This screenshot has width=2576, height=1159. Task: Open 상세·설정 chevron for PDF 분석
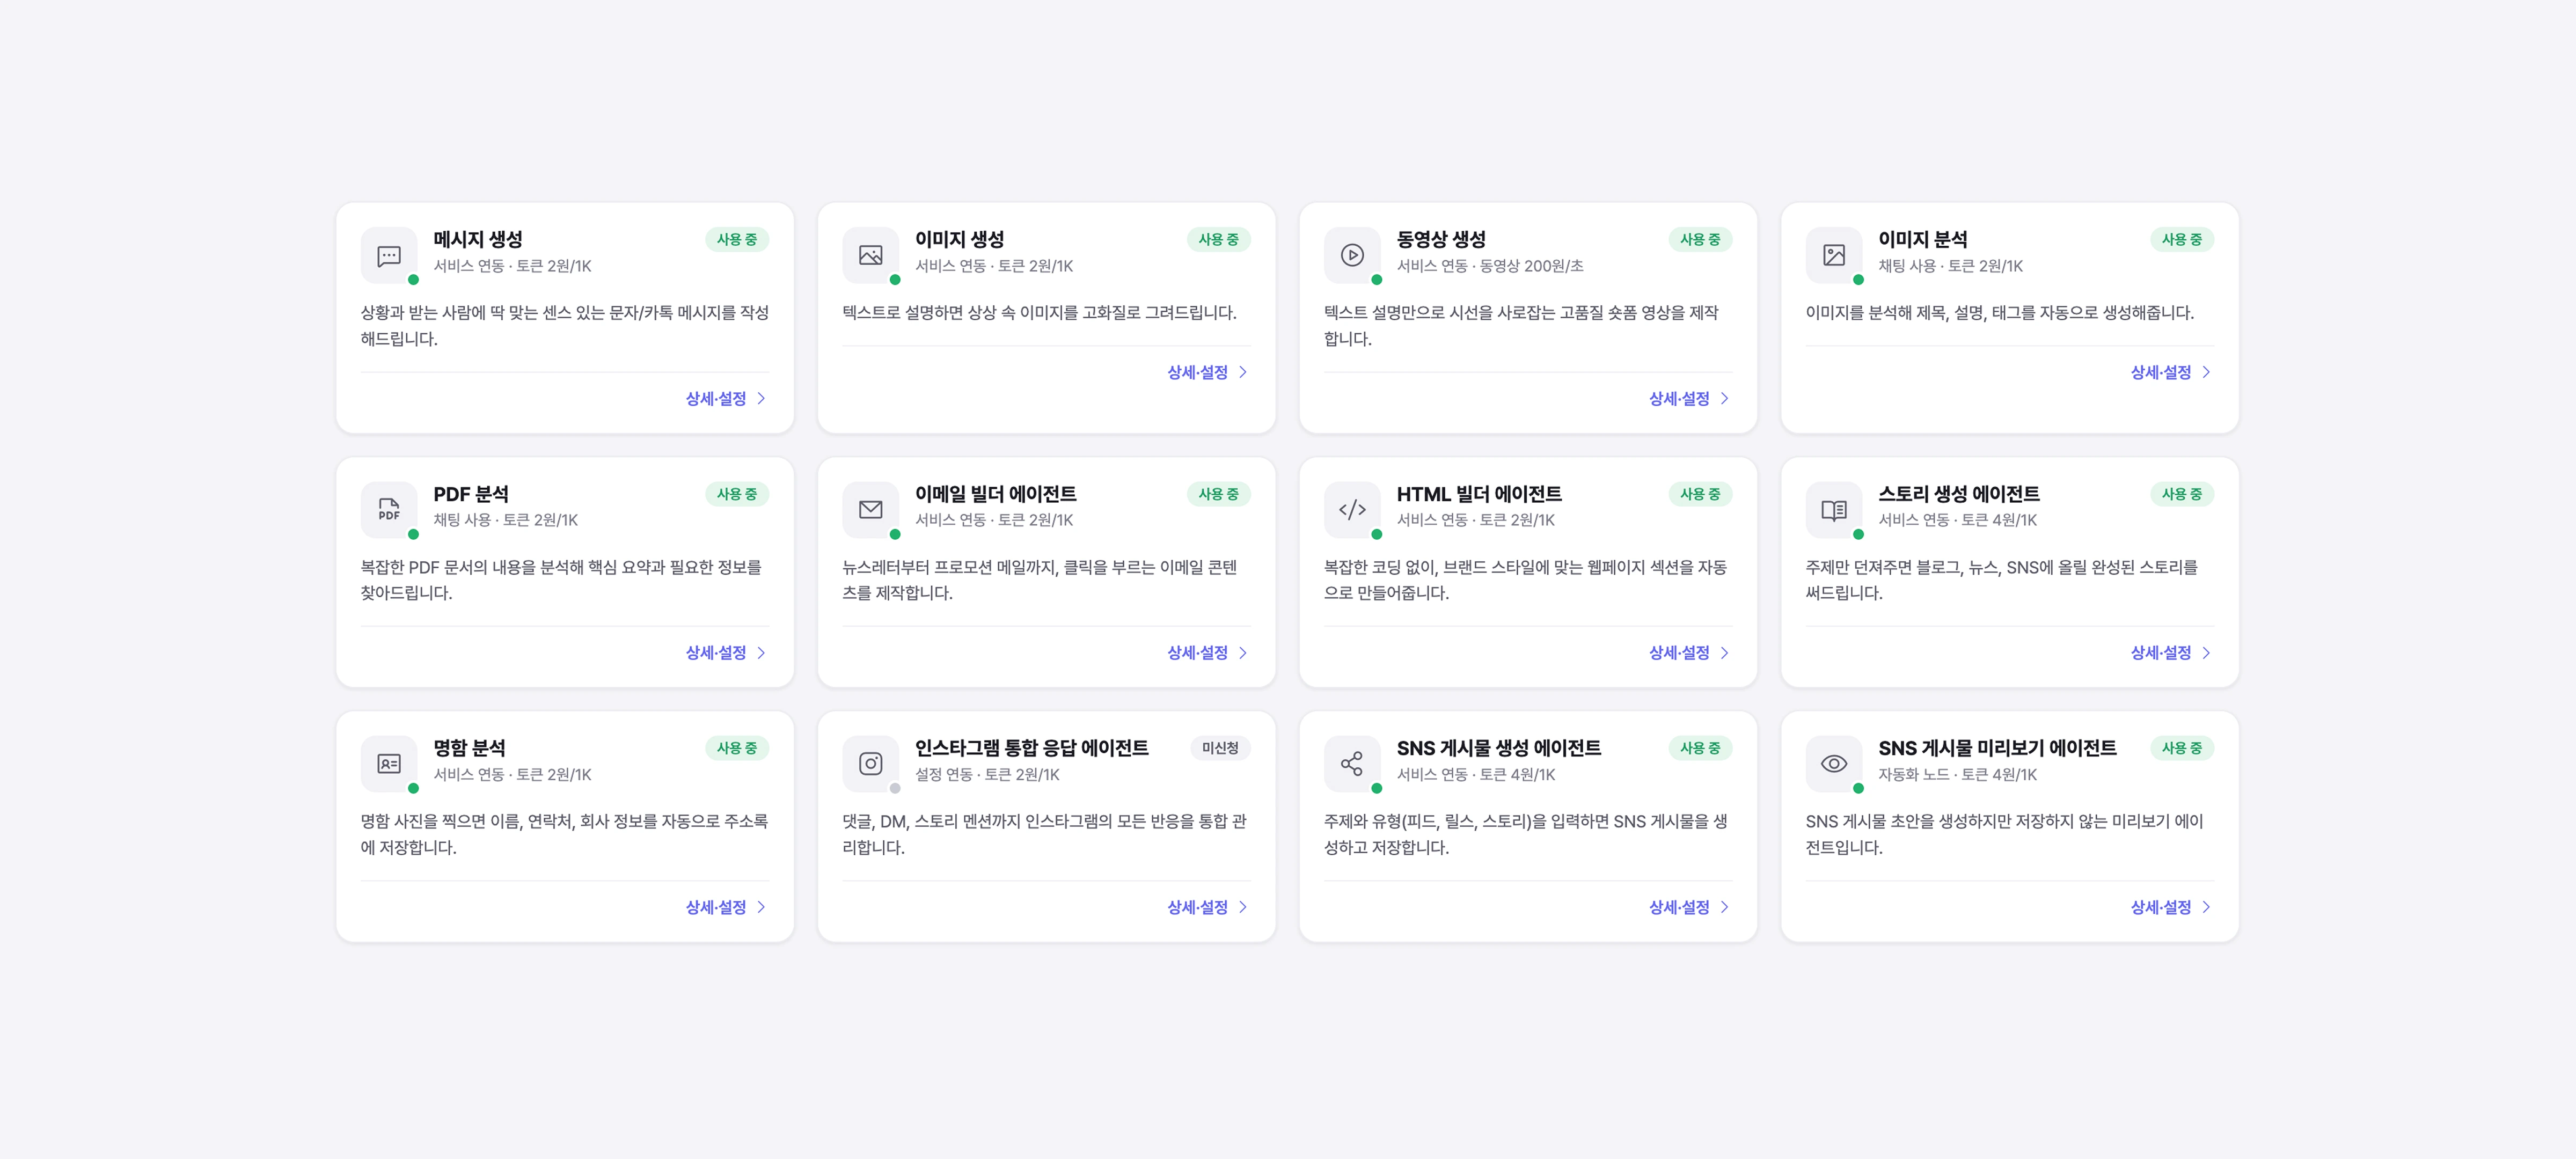tap(761, 653)
